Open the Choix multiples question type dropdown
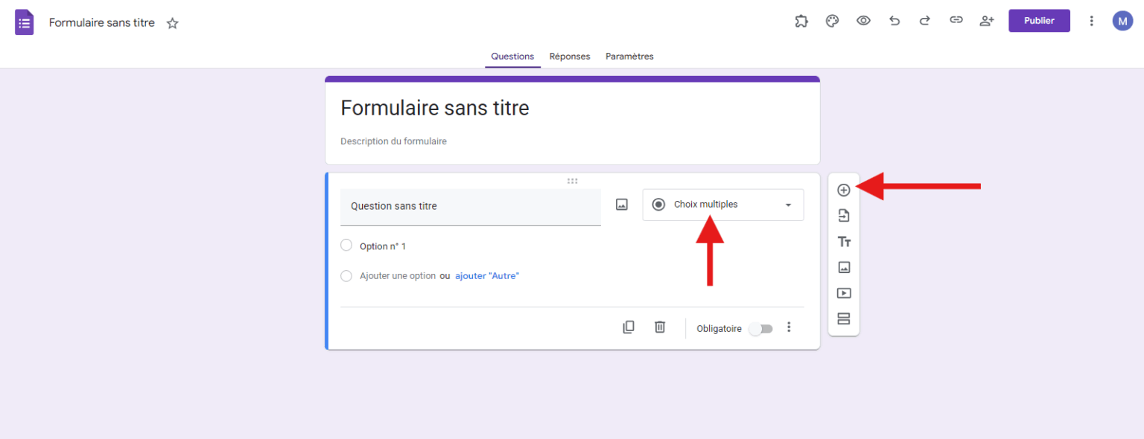Screen dimensions: 1144x439 (x=722, y=205)
